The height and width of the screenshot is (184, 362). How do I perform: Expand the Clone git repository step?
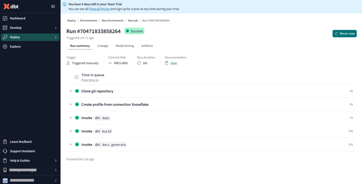pyautogui.click(x=71, y=91)
